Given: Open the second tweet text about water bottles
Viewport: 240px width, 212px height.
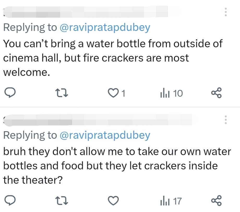Looking at the screenshot, I should (117, 166).
